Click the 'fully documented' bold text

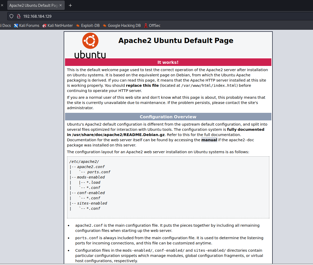(246, 130)
